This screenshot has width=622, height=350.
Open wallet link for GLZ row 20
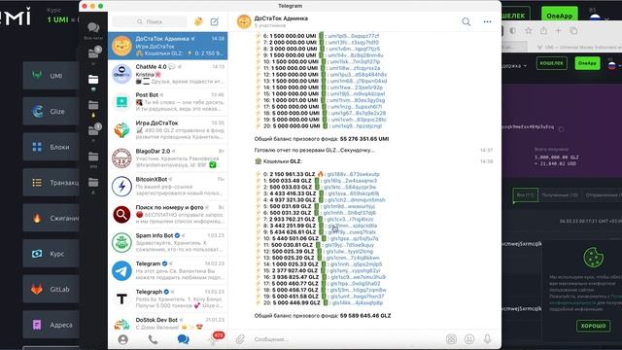pyautogui.click(x=358, y=302)
